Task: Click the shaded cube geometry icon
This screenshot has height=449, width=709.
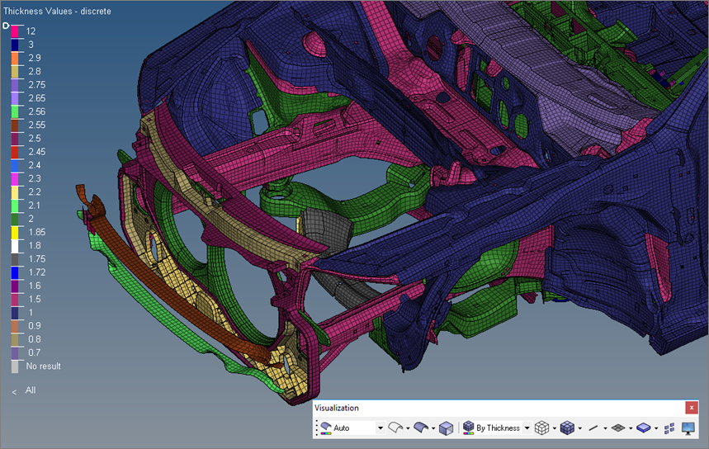Action: (x=446, y=428)
